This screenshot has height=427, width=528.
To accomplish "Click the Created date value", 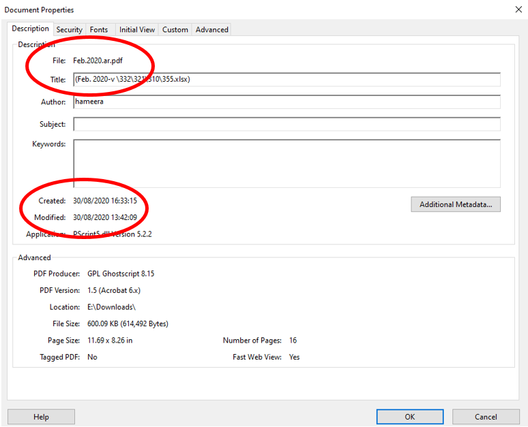I will coord(105,201).
